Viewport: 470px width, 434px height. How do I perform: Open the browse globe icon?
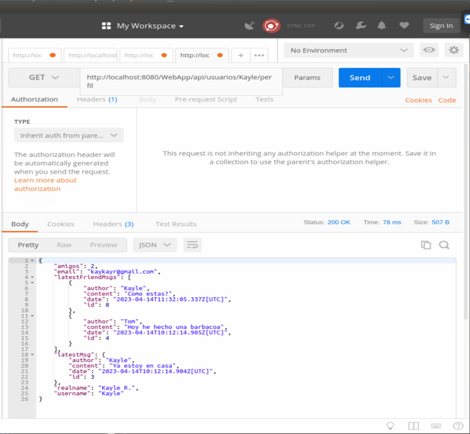[338, 25]
